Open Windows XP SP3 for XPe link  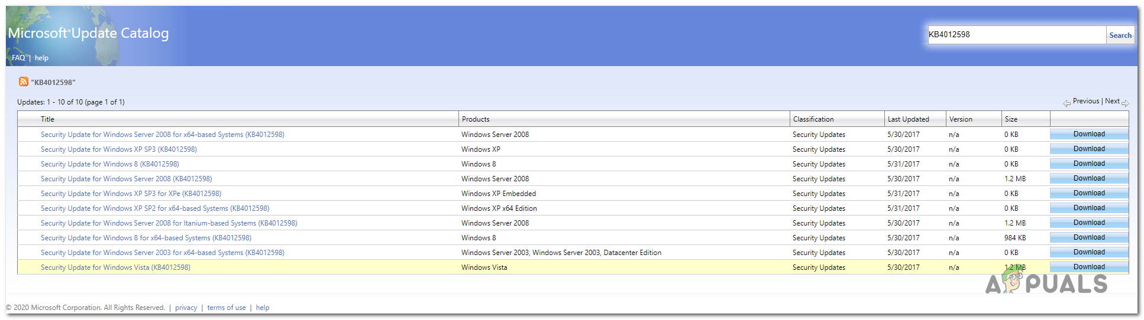pyautogui.click(x=131, y=194)
